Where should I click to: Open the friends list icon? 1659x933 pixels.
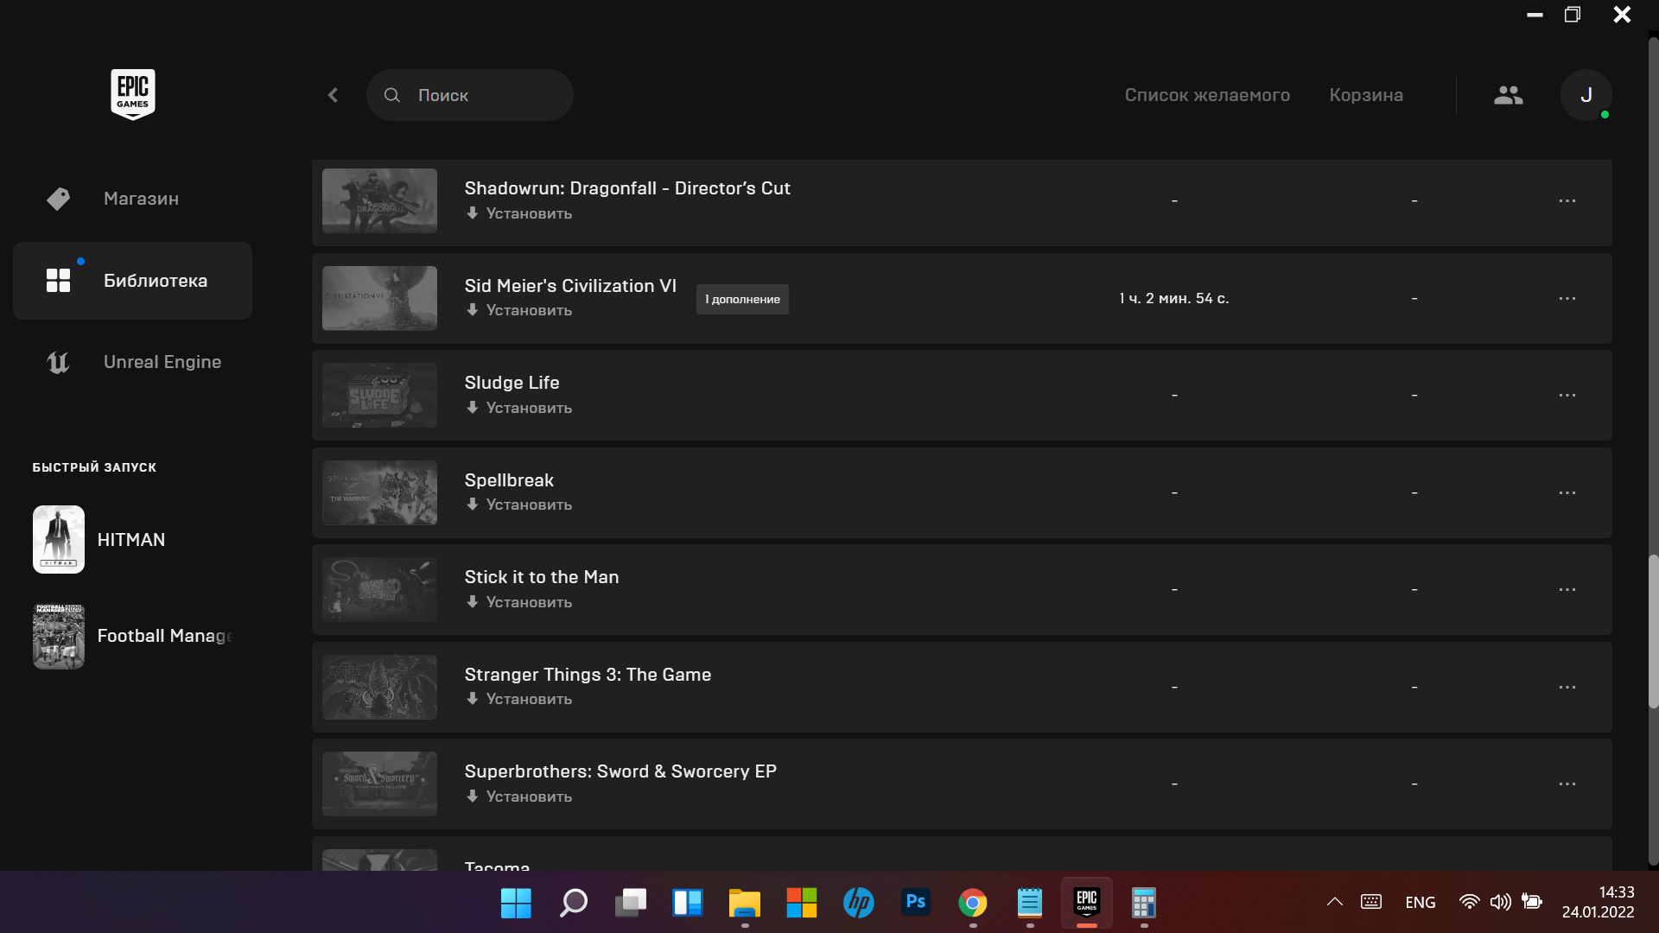pos(1508,95)
